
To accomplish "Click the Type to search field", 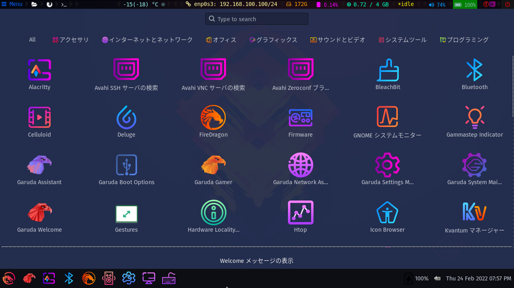I will coord(257,19).
